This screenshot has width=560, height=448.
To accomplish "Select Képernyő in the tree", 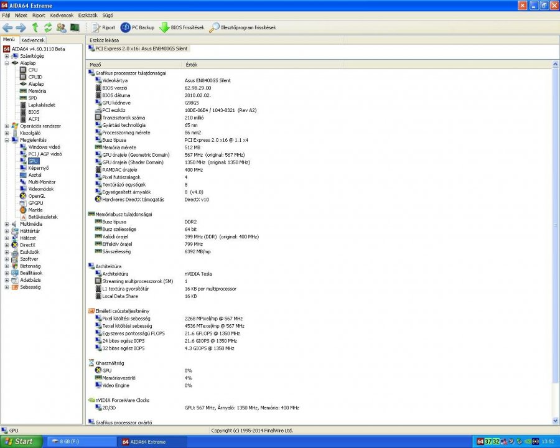I will coord(39,168).
